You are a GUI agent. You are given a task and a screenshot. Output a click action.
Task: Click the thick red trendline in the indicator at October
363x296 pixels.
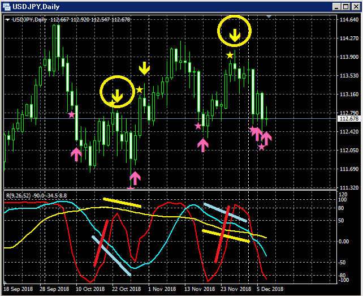101,243
